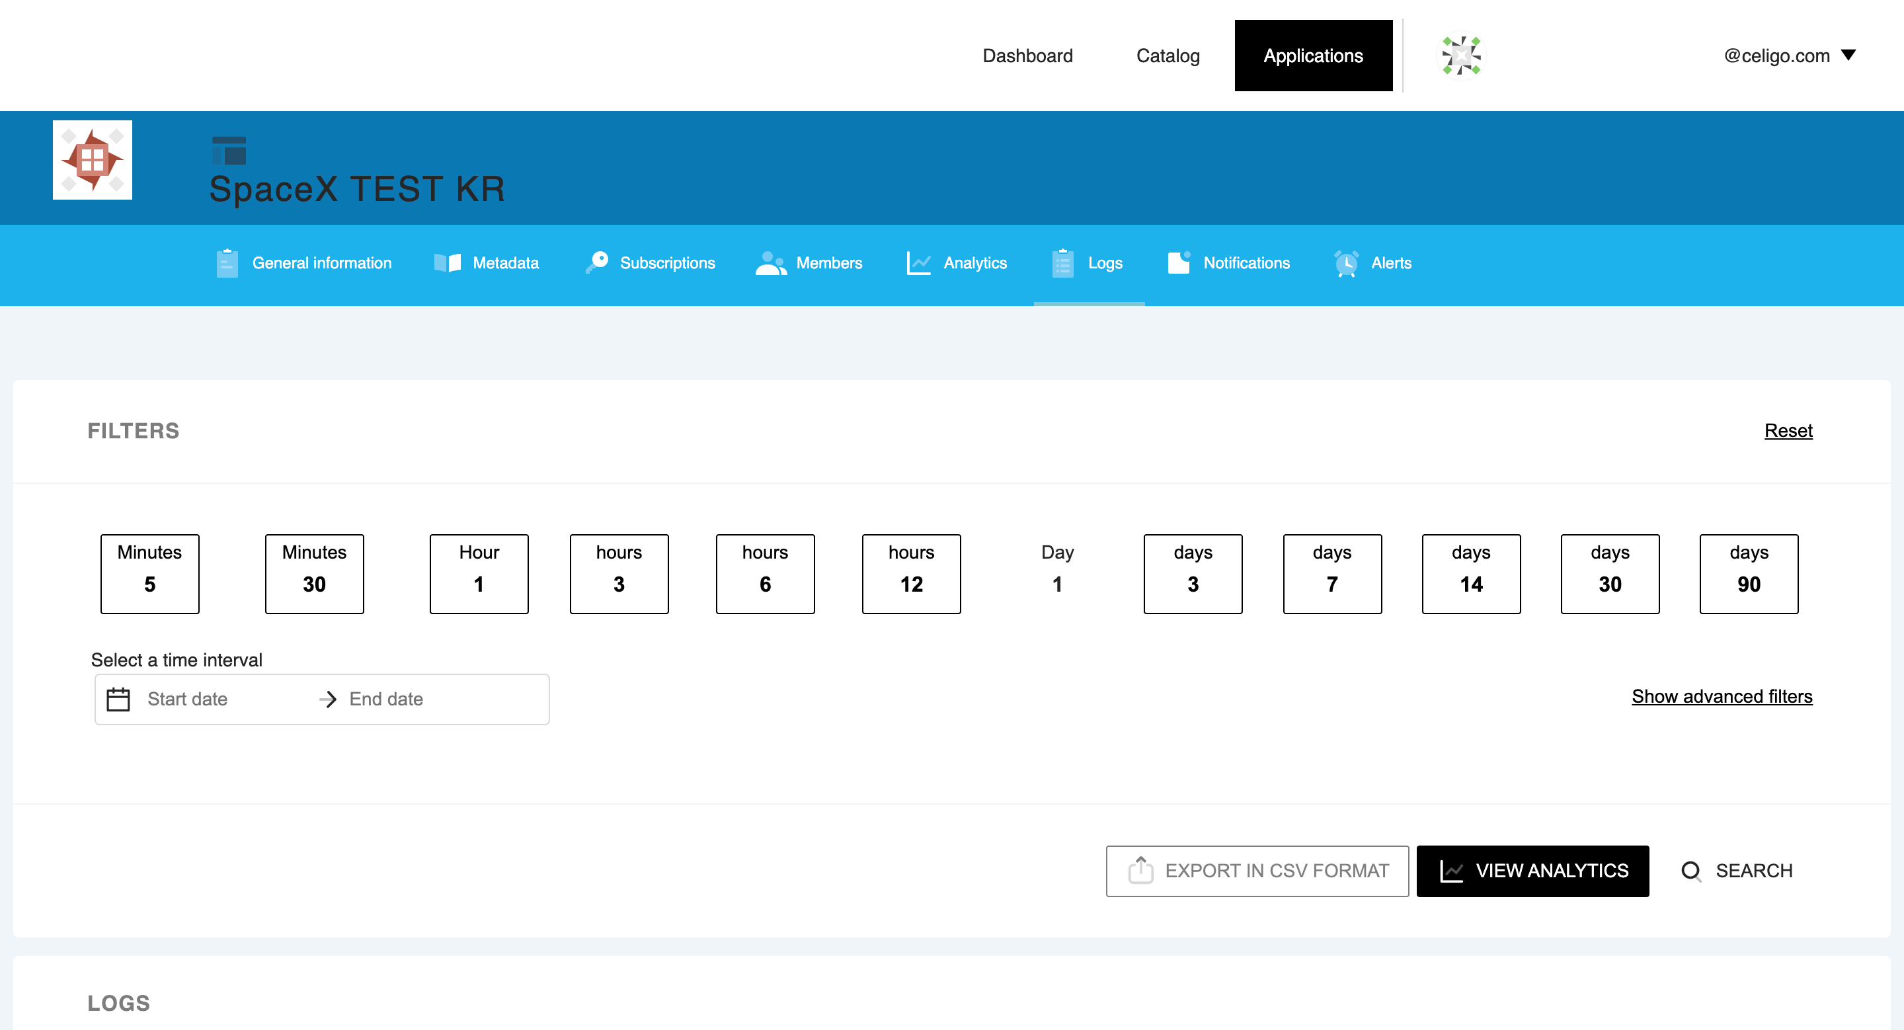Switch to the Alerts tab
Viewport: 1904px width, 1030px height.
[1372, 263]
